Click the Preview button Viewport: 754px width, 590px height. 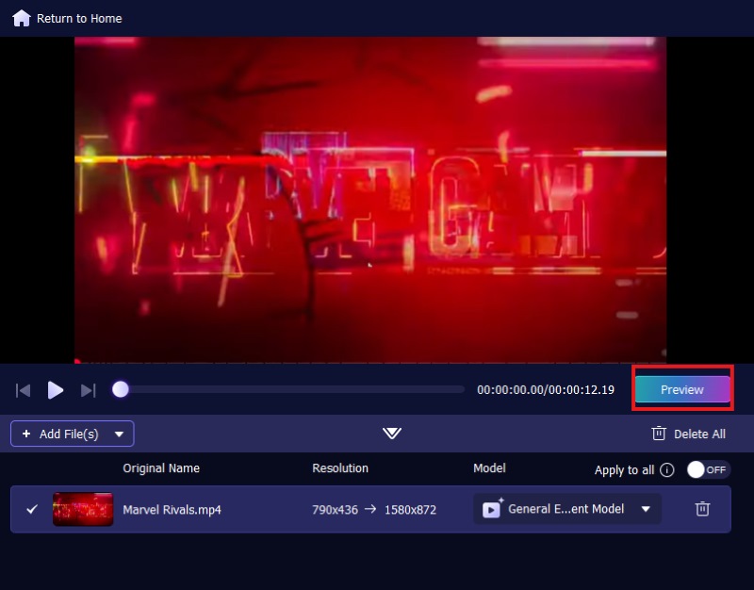(x=681, y=389)
